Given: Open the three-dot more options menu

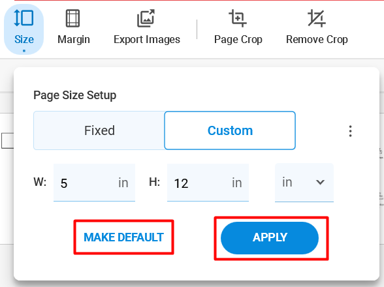Looking at the screenshot, I should pyautogui.click(x=350, y=131).
